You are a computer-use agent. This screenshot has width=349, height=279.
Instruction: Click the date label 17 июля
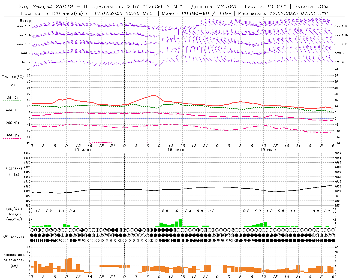coord(83,150)
